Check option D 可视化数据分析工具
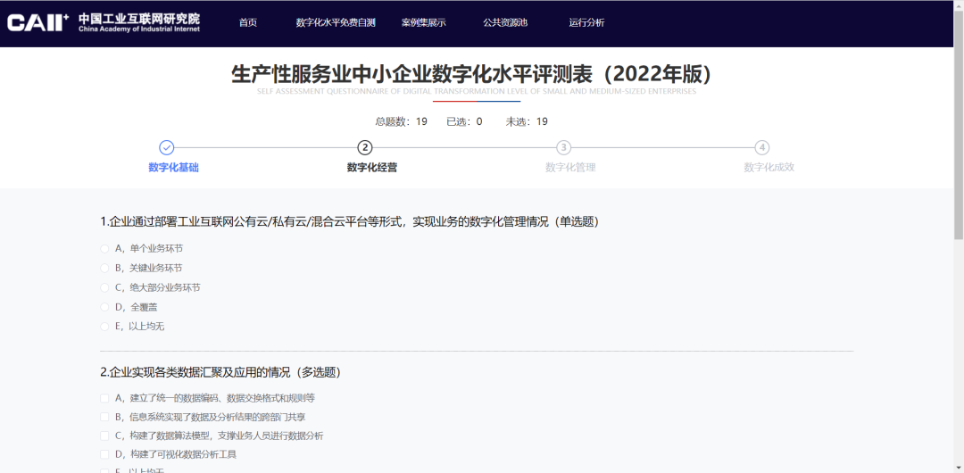Image resolution: width=964 pixels, height=473 pixels. pos(105,454)
